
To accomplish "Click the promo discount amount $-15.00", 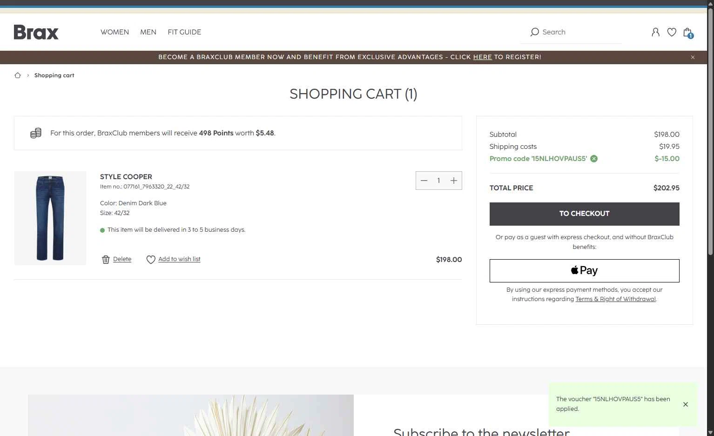I will click(667, 159).
